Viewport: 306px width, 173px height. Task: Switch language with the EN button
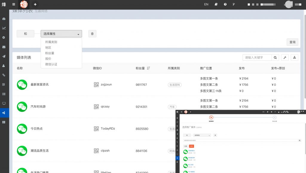(x=206, y=4)
